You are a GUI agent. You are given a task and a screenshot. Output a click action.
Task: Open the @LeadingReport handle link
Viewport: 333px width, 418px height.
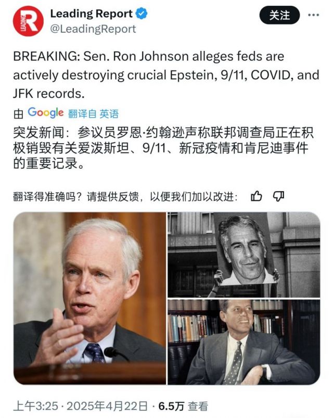click(93, 29)
